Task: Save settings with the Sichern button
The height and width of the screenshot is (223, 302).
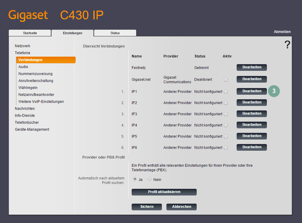Action: point(147,207)
